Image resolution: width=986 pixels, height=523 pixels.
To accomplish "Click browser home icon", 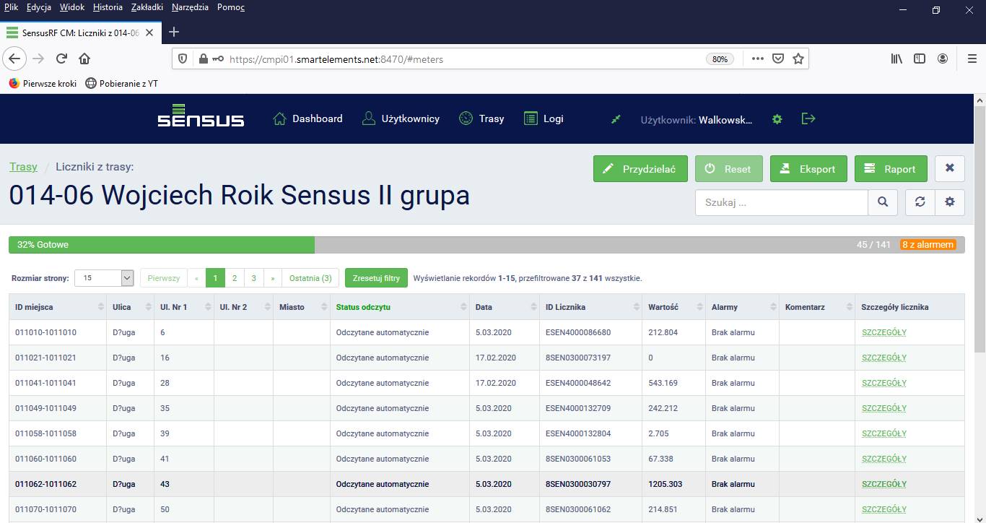I will (x=84, y=59).
